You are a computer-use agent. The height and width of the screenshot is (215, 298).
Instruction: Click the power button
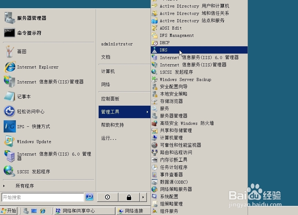(107, 197)
